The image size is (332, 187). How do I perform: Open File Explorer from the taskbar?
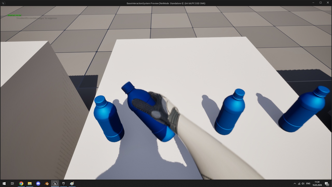coord(30,183)
